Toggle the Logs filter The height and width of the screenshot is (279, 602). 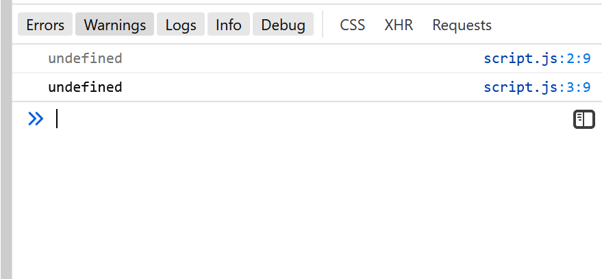pyautogui.click(x=181, y=25)
